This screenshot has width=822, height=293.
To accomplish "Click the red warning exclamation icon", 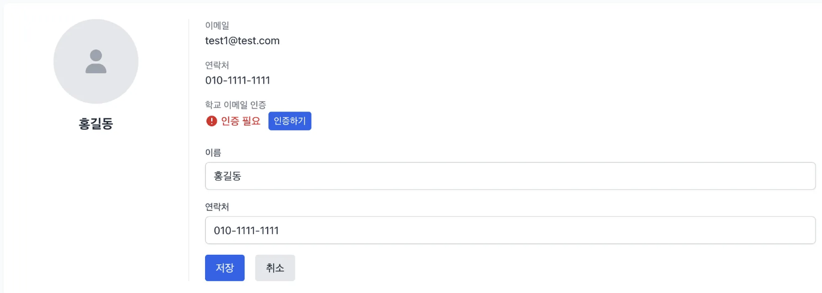I will [211, 121].
